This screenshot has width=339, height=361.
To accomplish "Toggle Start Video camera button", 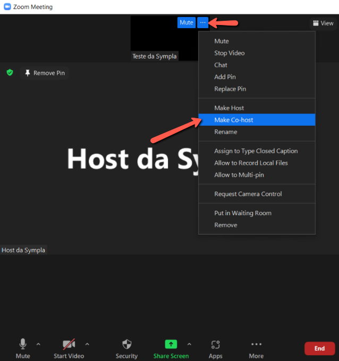I will tap(69, 344).
